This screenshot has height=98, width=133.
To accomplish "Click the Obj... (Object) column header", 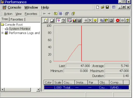I will (x=104, y=82).
